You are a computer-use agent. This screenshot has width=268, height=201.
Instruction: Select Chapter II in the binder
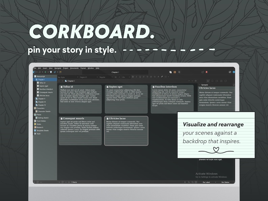[42, 99]
